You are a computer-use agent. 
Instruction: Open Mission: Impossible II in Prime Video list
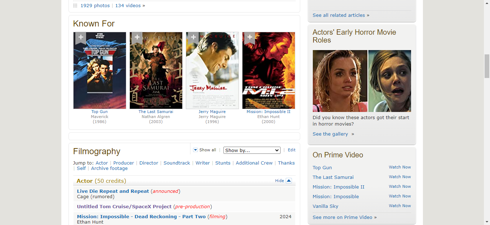[x=338, y=187]
